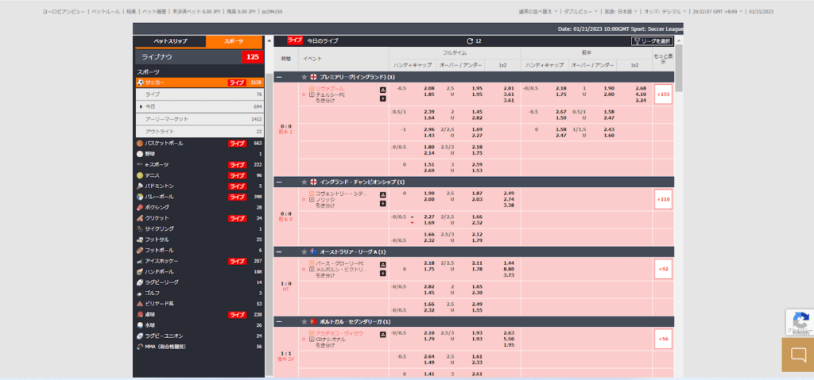Collapse the Premier League England section
The width and height of the screenshot is (814, 380).
[280, 77]
